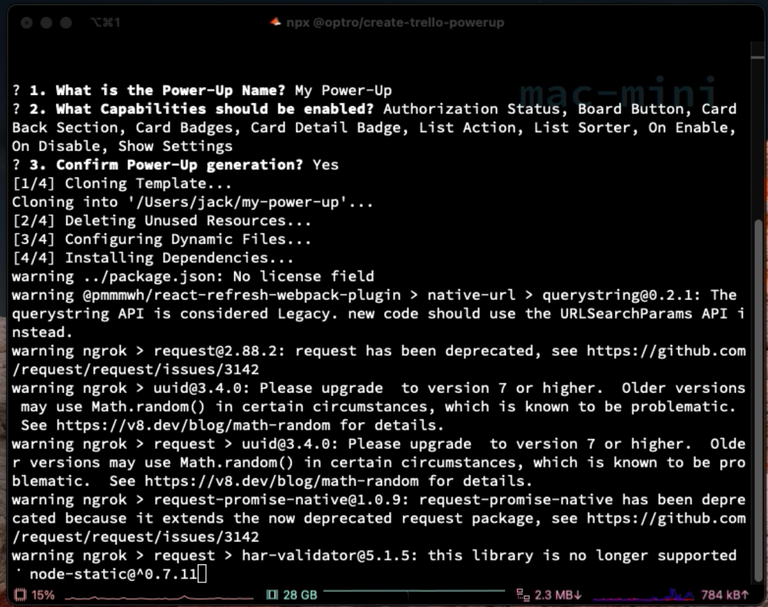
Task: Click the network activity graph
Action: click(x=643, y=594)
